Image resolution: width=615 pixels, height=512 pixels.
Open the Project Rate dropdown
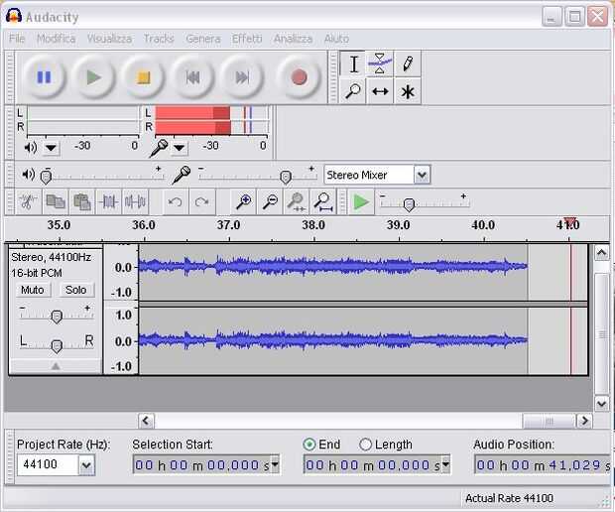point(86,465)
